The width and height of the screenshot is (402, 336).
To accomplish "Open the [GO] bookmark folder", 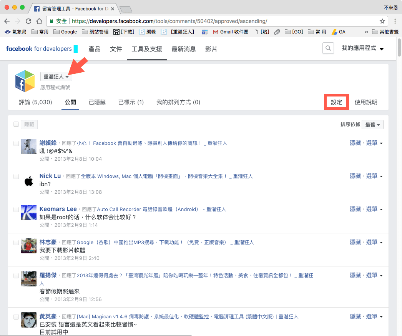I will (x=294, y=32).
